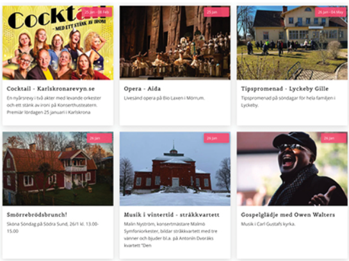
Task: Open the snowy red building concert photo
Action: click(x=175, y=169)
